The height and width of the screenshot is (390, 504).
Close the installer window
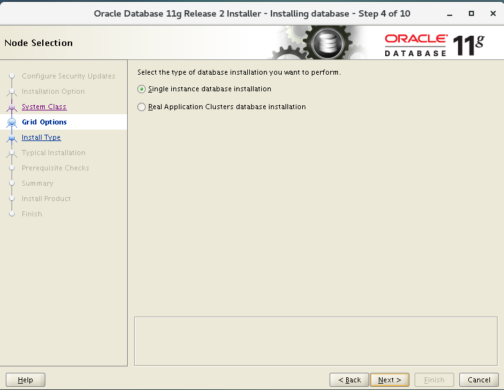tap(493, 13)
